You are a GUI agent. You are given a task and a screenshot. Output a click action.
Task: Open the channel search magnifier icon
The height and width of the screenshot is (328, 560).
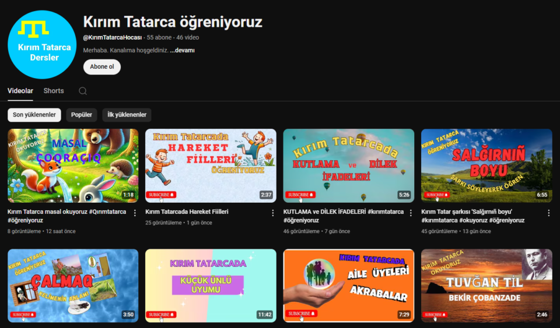point(83,91)
